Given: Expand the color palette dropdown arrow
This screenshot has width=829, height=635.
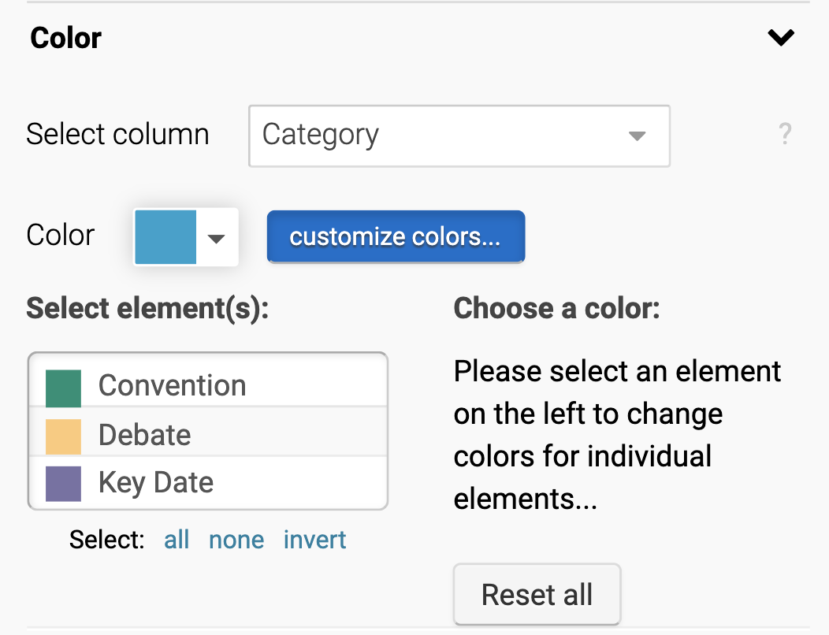Looking at the screenshot, I should (217, 237).
